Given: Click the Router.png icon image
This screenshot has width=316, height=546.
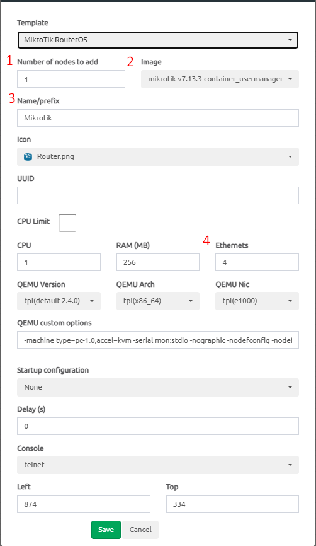Looking at the screenshot, I should tap(28, 157).
